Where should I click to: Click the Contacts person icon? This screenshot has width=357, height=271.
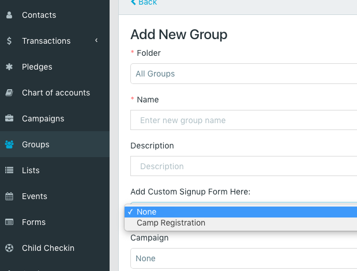9,15
